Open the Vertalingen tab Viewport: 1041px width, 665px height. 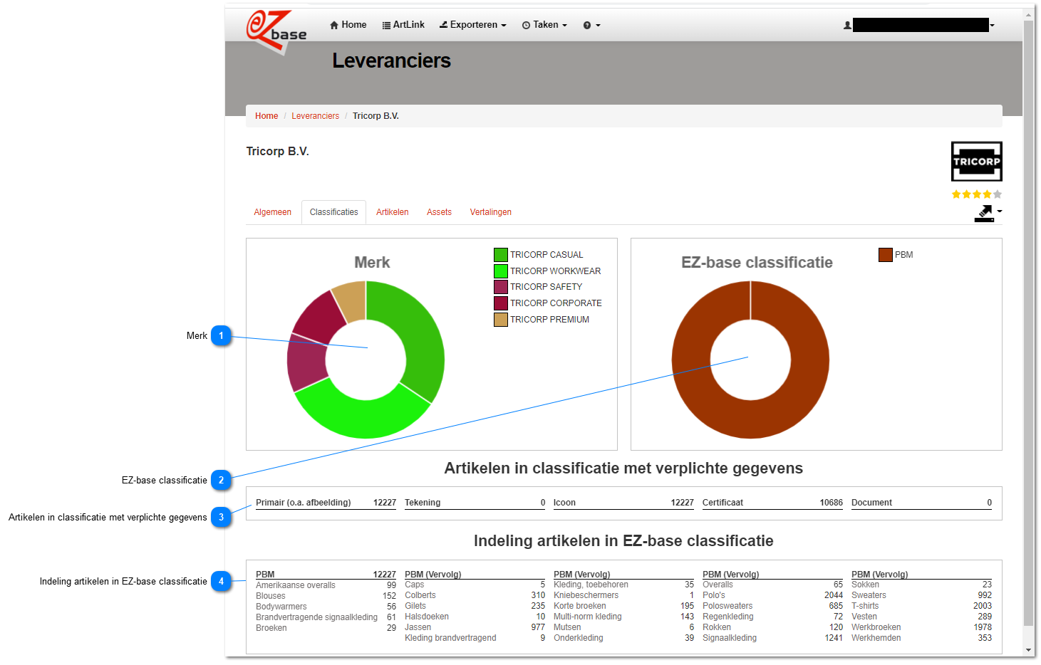(x=490, y=212)
